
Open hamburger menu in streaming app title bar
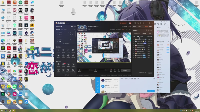pos(143,23)
